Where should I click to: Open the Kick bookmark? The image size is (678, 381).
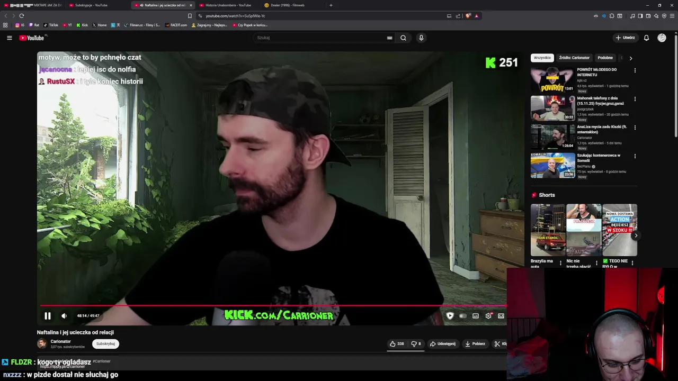click(x=82, y=25)
